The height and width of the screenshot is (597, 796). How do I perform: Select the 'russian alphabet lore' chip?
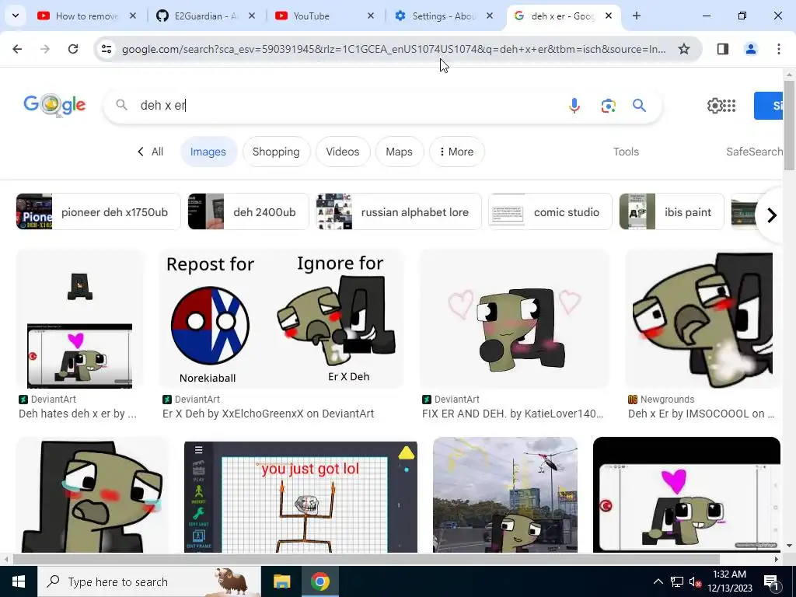(x=399, y=211)
